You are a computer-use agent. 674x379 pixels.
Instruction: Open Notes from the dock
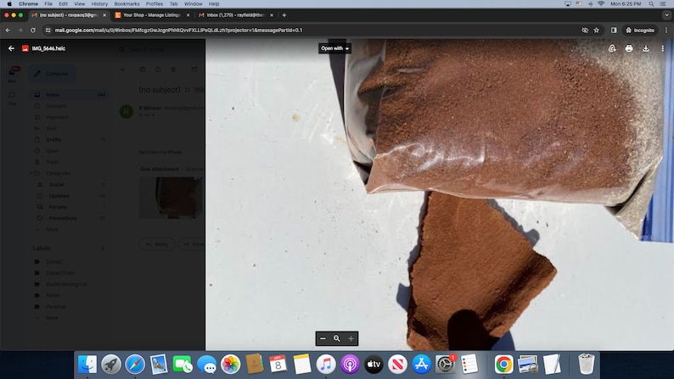pyautogui.click(x=302, y=365)
